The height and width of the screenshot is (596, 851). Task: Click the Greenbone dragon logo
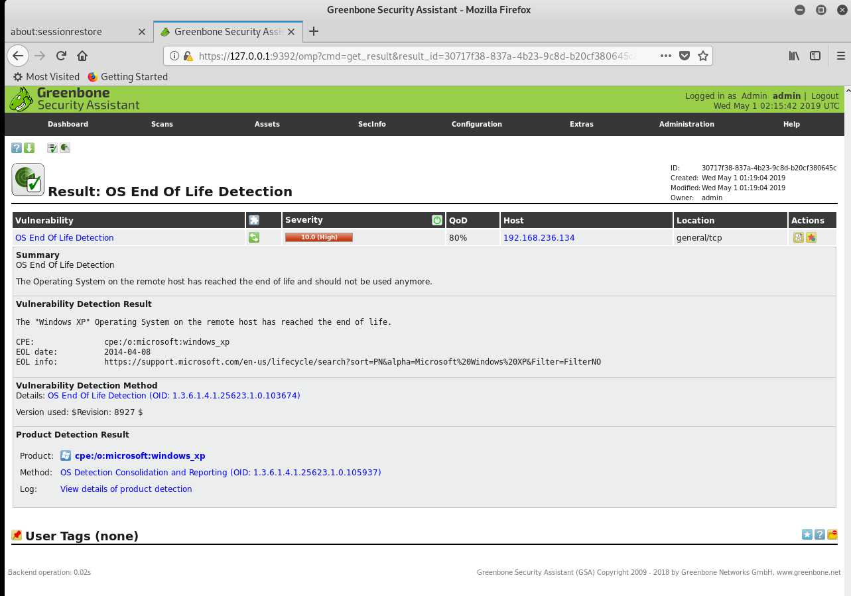click(x=21, y=99)
